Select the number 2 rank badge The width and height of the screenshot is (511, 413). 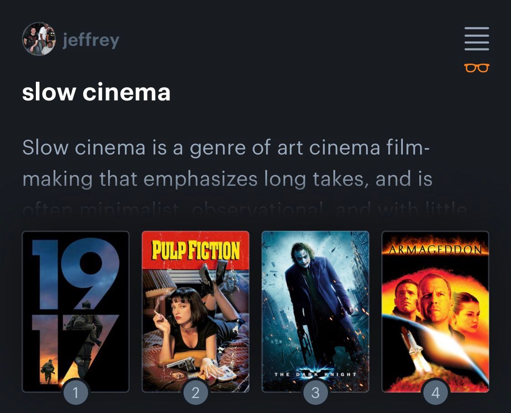tap(195, 393)
